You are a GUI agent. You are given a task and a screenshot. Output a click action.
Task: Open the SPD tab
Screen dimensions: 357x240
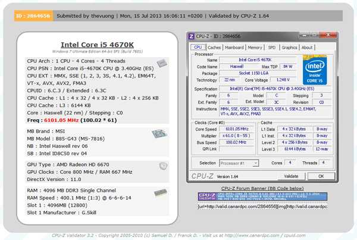point(272,48)
